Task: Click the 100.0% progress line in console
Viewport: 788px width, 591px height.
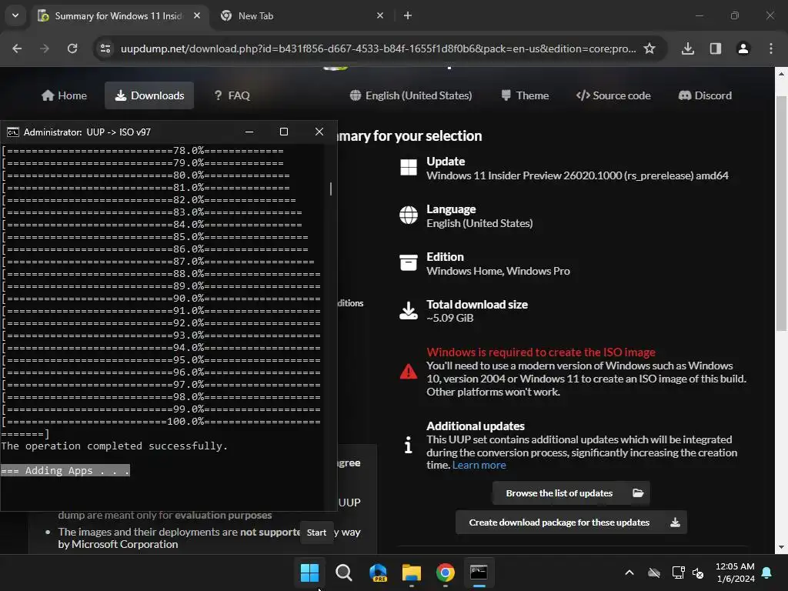Action: pyautogui.click(x=162, y=422)
